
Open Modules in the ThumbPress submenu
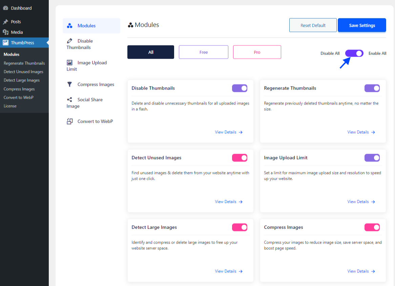11,54
